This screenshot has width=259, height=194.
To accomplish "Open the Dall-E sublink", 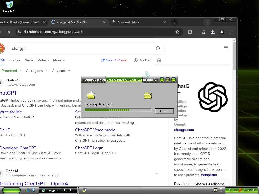I will (5, 130).
